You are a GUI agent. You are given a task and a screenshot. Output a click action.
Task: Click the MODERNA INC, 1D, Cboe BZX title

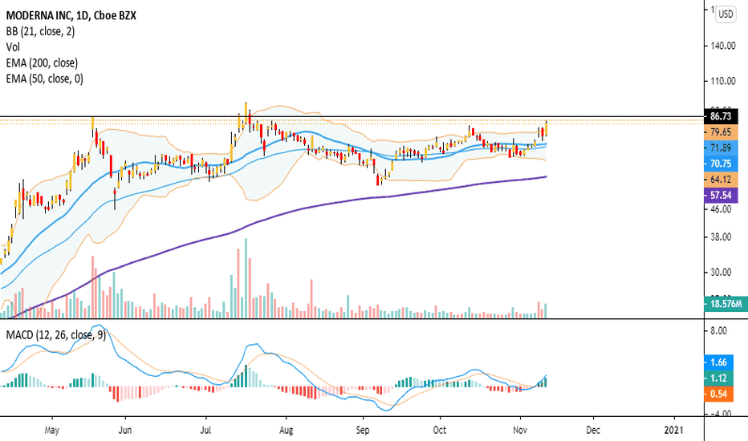[x=71, y=16]
